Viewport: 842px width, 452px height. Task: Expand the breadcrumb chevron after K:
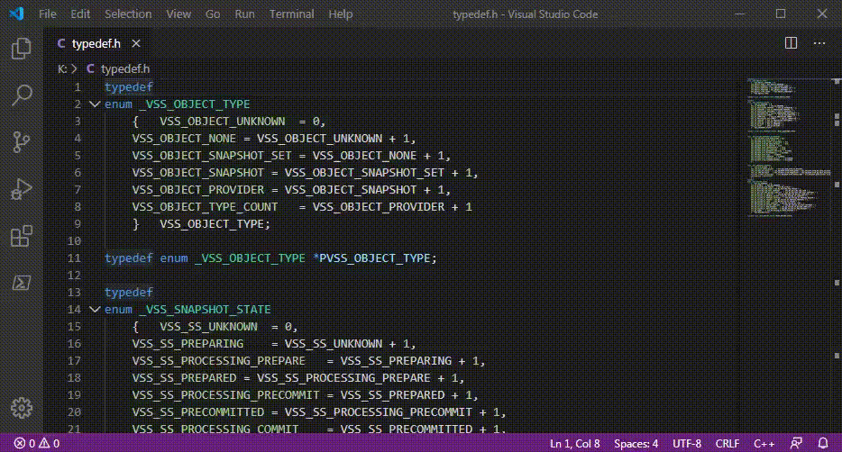click(75, 68)
